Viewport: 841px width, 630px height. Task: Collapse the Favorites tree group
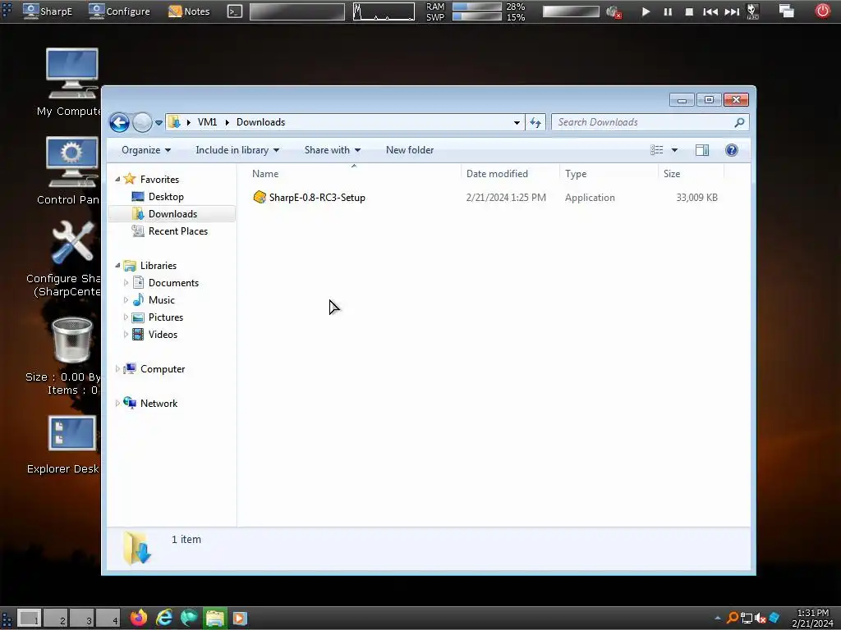pyautogui.click(x=117, y=179)
